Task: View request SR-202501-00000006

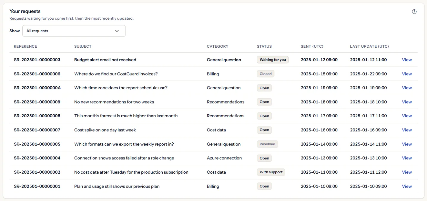Action: pos(407,74)
